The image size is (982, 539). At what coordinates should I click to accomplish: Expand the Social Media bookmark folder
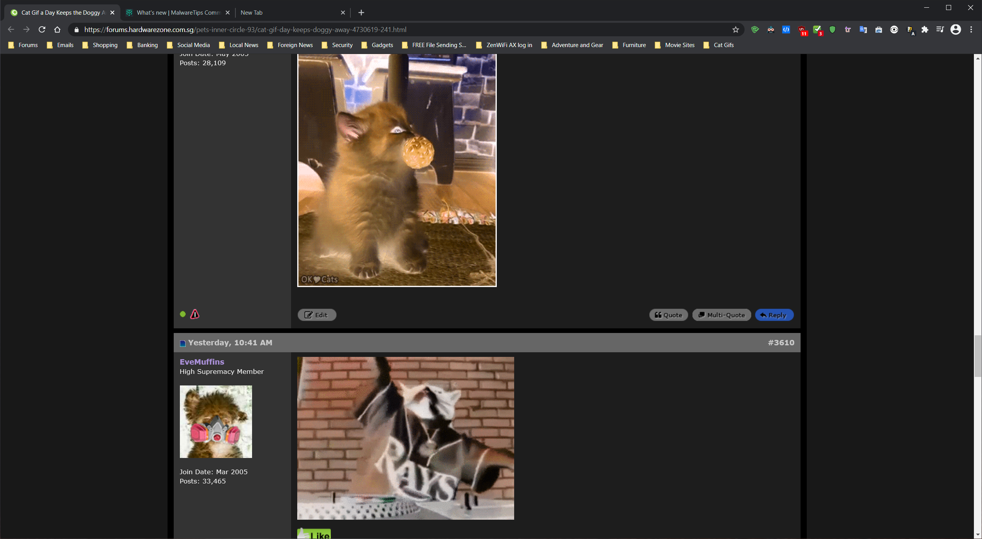click(189, 45)
